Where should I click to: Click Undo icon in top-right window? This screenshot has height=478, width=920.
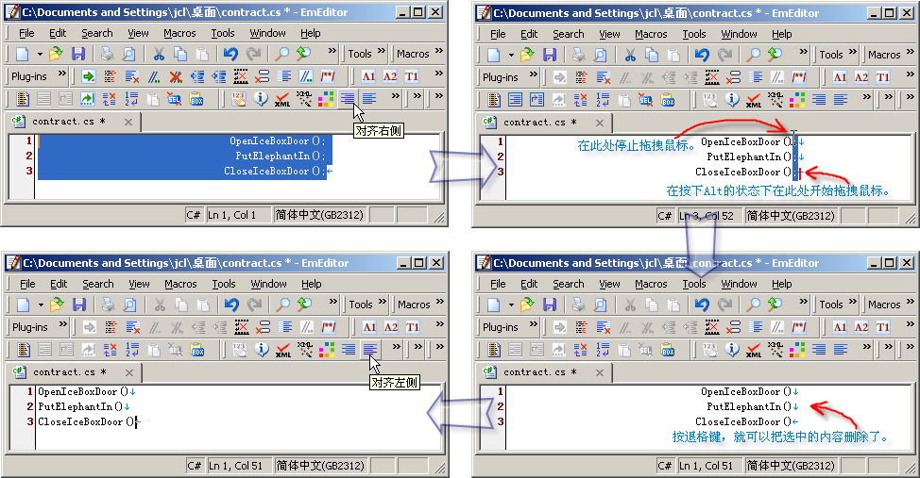(x=702, y=55)
